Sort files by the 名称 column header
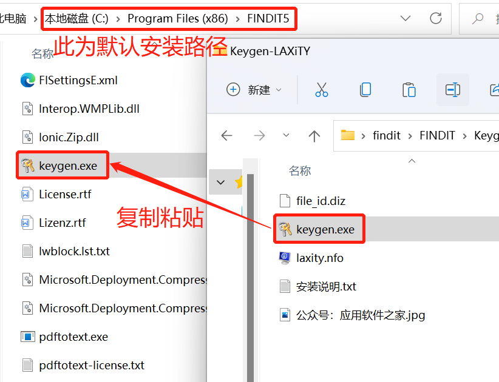Image resolution: width=499 pixels, height=382 pixels. pyautogui.click(x=299, y=172)
